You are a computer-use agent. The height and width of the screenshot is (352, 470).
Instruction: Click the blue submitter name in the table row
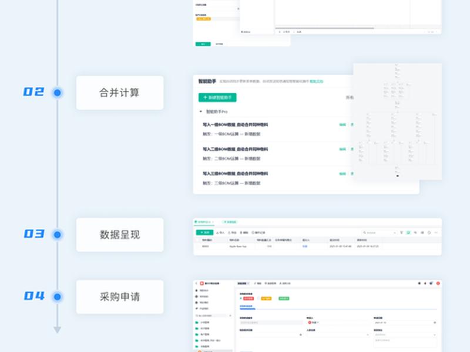pyautogui.click(x=305, y=246)
